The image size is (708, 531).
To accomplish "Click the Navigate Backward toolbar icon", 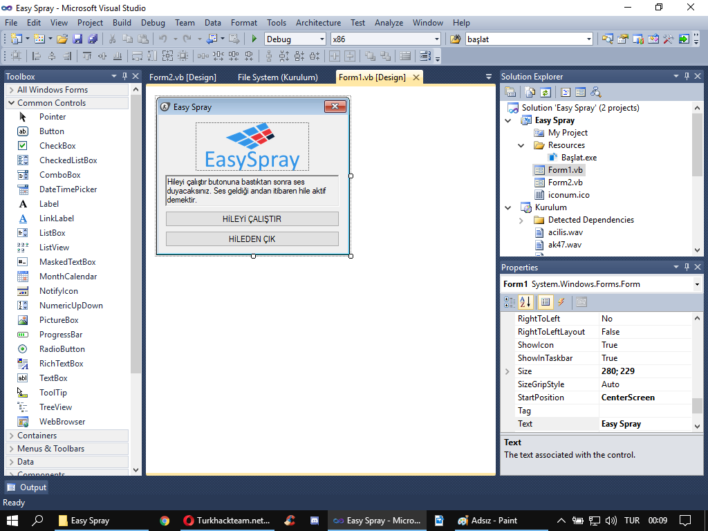I will [x=212, y=39].
